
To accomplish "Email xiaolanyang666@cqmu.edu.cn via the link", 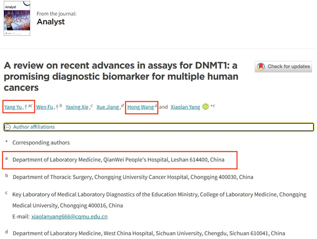I will point(70,216).
